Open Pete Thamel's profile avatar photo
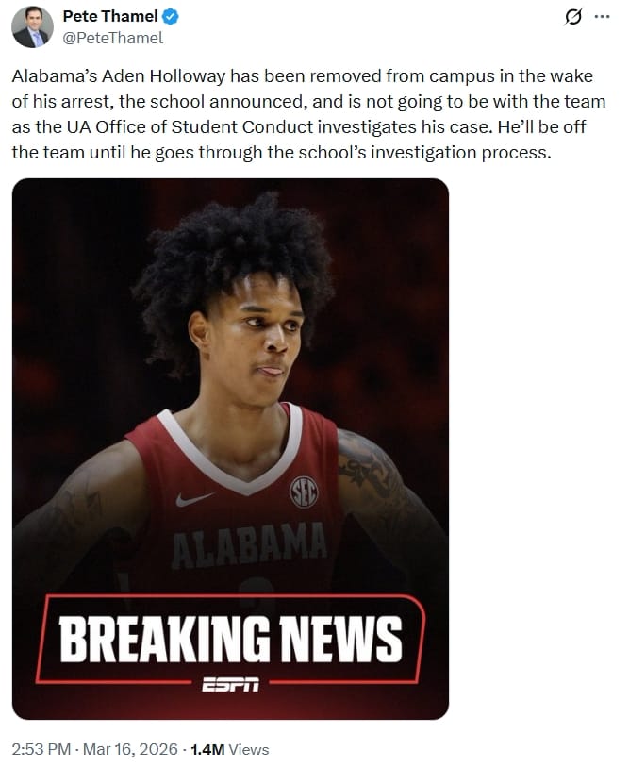Screen dimensions: 629x767 pos(32,27)
